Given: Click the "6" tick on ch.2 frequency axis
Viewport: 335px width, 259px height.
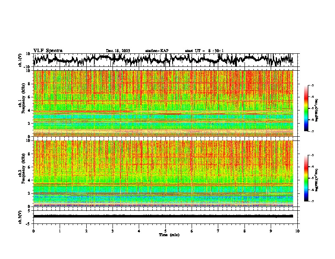Looking at the screenshot, I should [x=29, y=167].
